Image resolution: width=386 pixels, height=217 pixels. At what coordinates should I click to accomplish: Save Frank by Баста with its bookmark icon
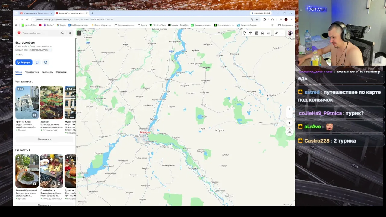tap(59, 184)
